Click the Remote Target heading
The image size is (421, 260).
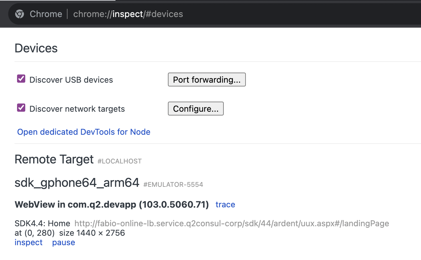point(54,159)
